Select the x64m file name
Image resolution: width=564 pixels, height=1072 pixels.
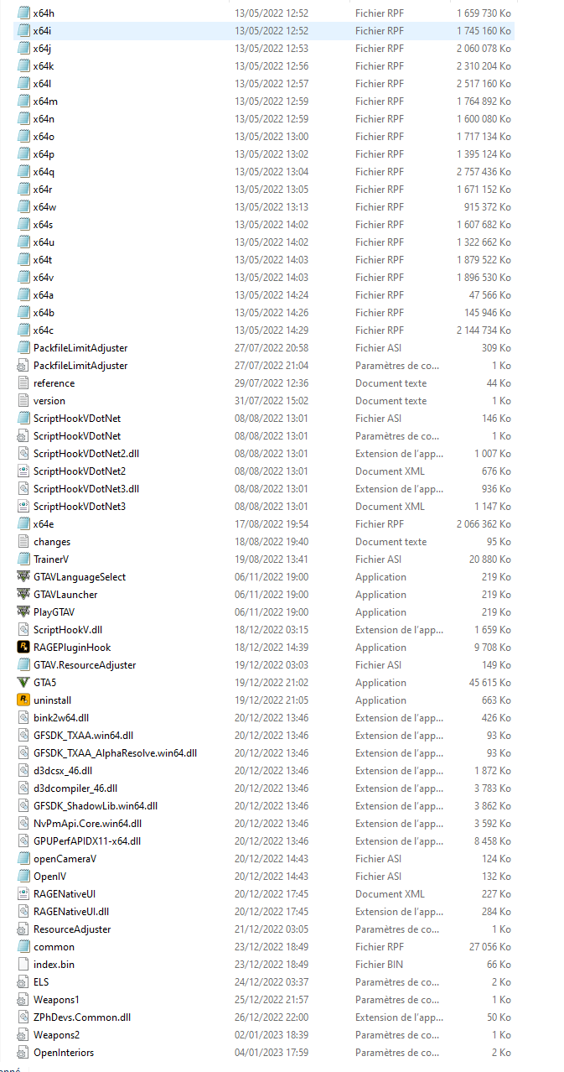point(45,101)
